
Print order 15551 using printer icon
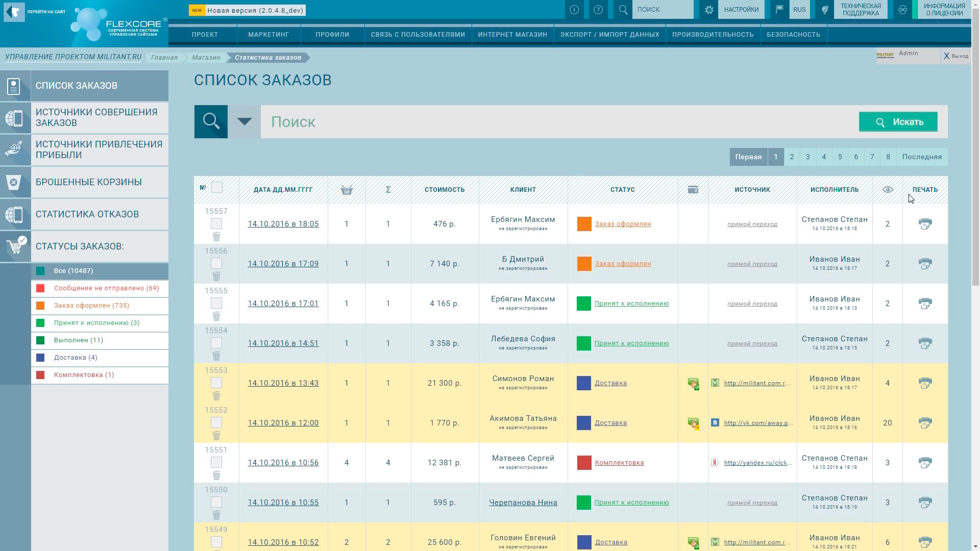(x=925, y=462)
